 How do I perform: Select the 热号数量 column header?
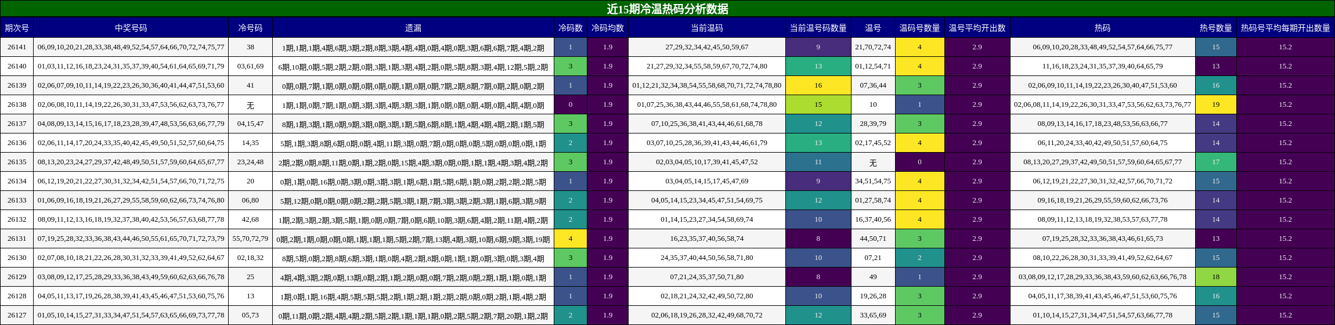point(1216,28)
